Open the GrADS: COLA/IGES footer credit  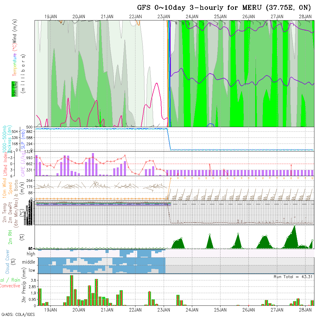click(18, 314)
